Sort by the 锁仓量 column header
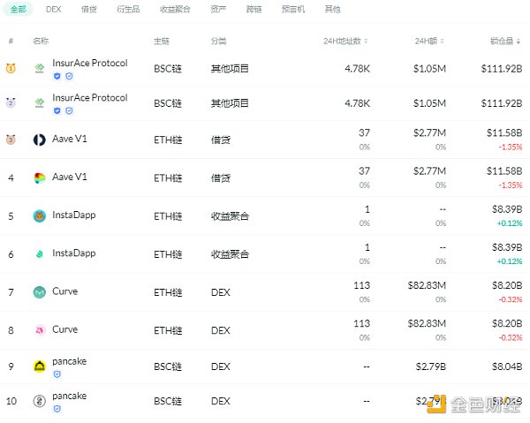530x423 pixels. (x=505, y=42)
